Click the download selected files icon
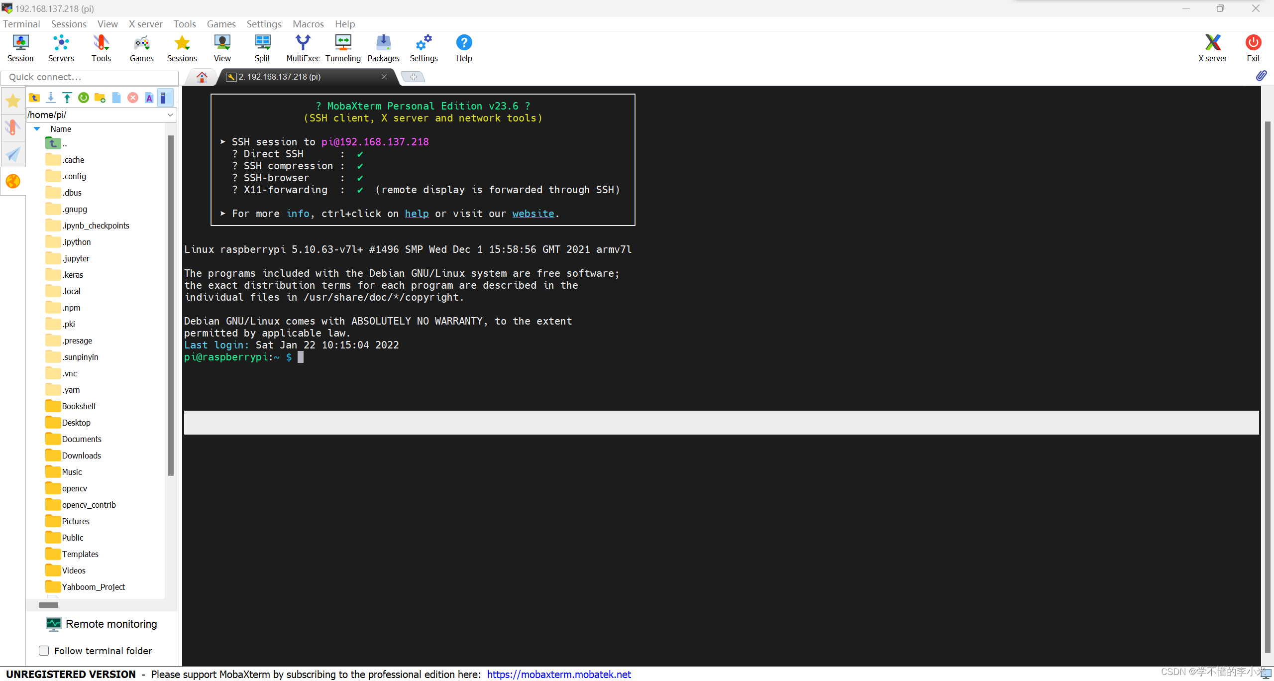 [51, 98]
